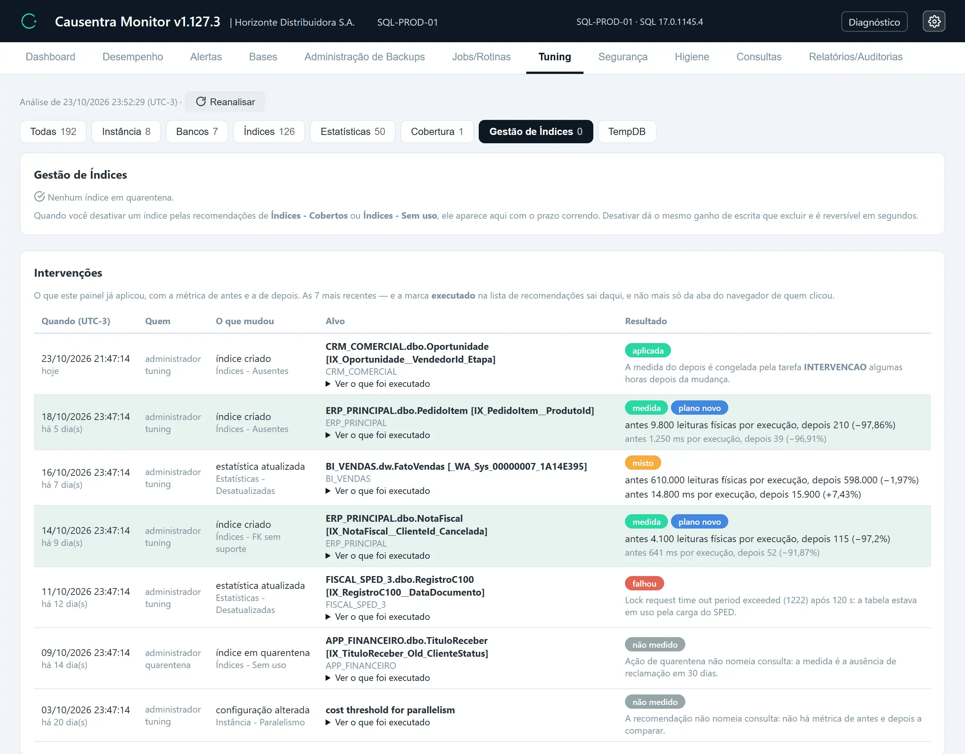Viewport: 965px width, 754px height.
Task: Expand executed details for TituloReceber quarantine
Action: pos(378,677)
